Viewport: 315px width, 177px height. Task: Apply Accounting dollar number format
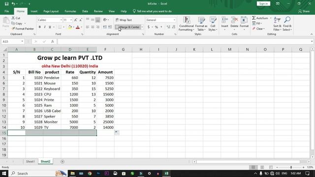[x=149, y=27]
